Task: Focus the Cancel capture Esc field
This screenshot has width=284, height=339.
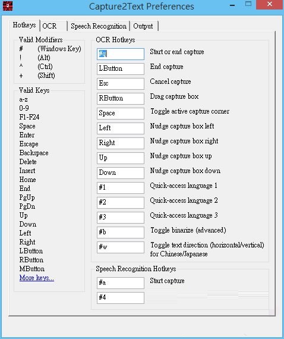Action: coord(121,84)
